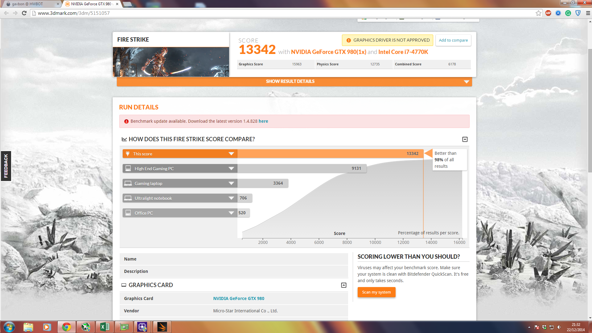Screen dimensions: 592x333
Task: Click the Graphics Score value 15963
Action: coord(297,64)
